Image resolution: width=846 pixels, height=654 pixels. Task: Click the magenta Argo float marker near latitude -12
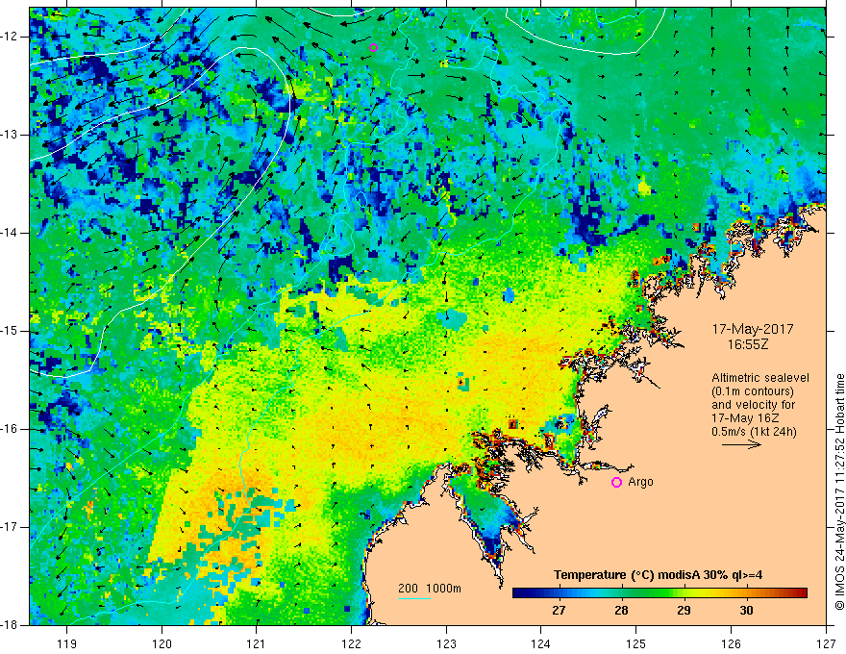pos(373,47)
